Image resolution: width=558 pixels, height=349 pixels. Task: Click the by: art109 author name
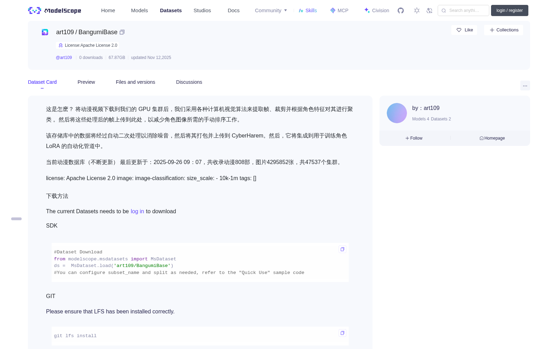point(426,108)
